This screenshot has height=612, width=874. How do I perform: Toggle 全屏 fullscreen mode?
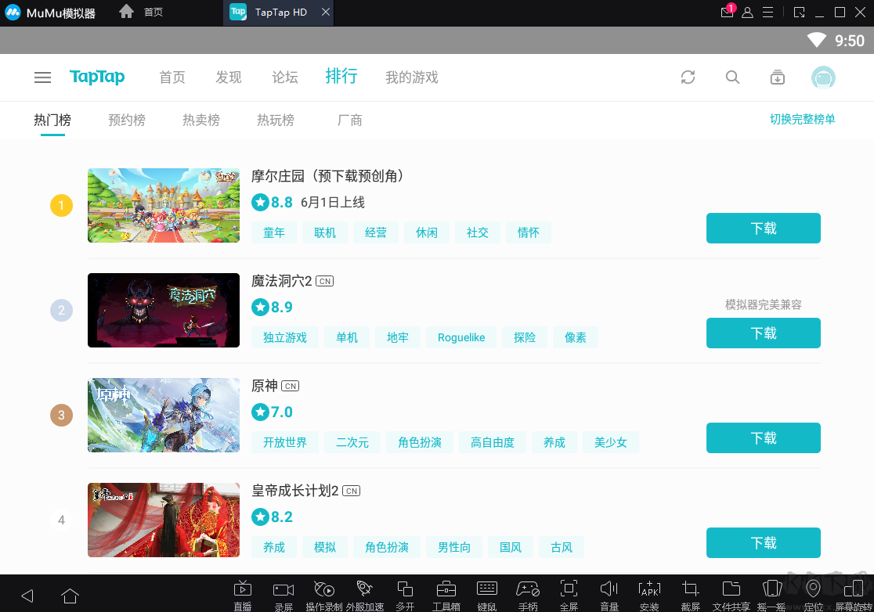point(569,595)
